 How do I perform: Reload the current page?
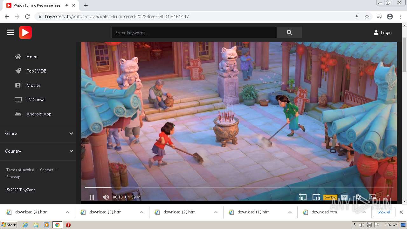point(27,17)
